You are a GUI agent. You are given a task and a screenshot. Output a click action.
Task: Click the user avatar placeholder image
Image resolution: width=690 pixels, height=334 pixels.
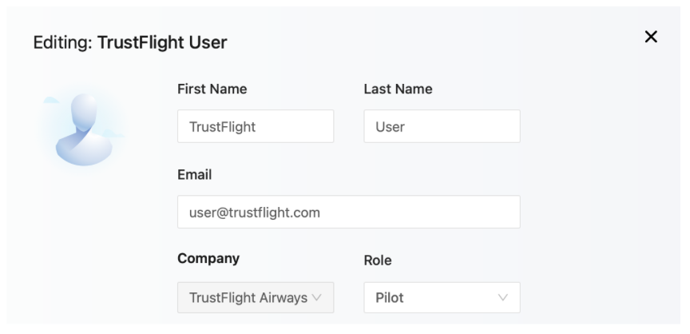coord(82,129)
